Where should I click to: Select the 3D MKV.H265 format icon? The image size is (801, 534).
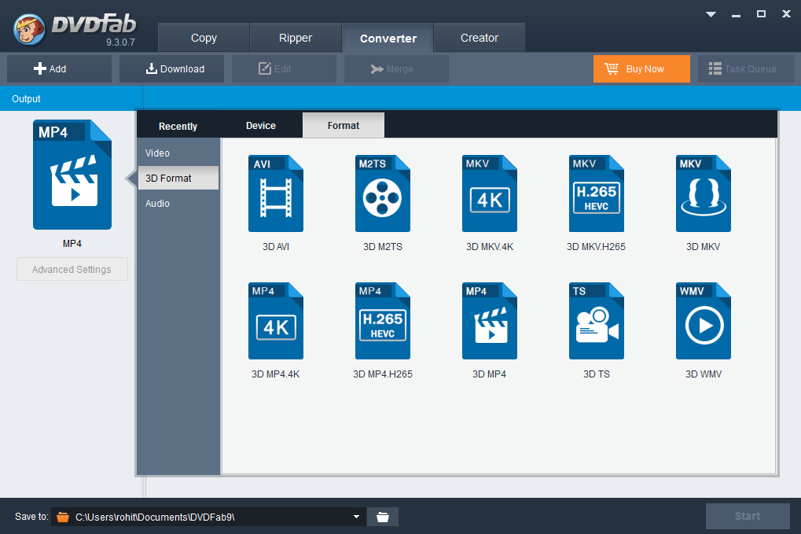[x=596, y=193]
